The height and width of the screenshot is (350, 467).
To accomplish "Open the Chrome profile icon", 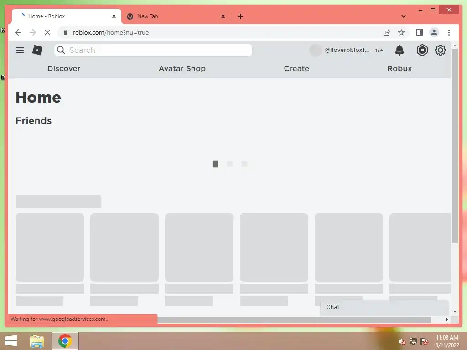I will pos(434,32).
